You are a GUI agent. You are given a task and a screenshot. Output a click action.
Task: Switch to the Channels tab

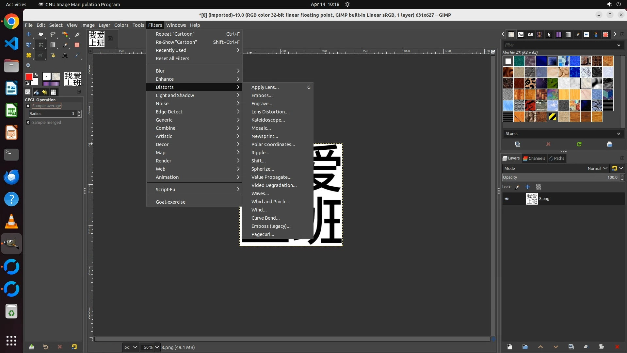point(534,159)
